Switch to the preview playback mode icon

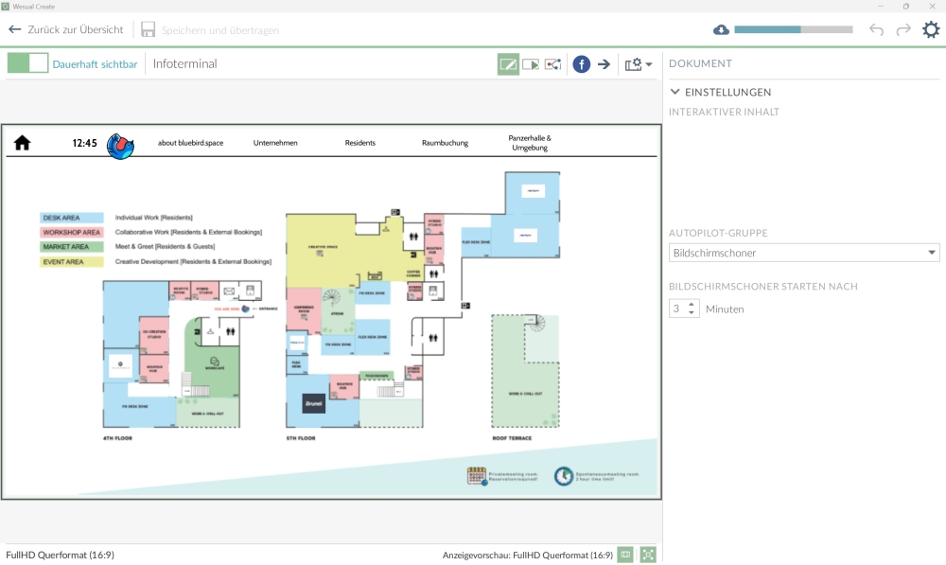click(x=531, y=64)
